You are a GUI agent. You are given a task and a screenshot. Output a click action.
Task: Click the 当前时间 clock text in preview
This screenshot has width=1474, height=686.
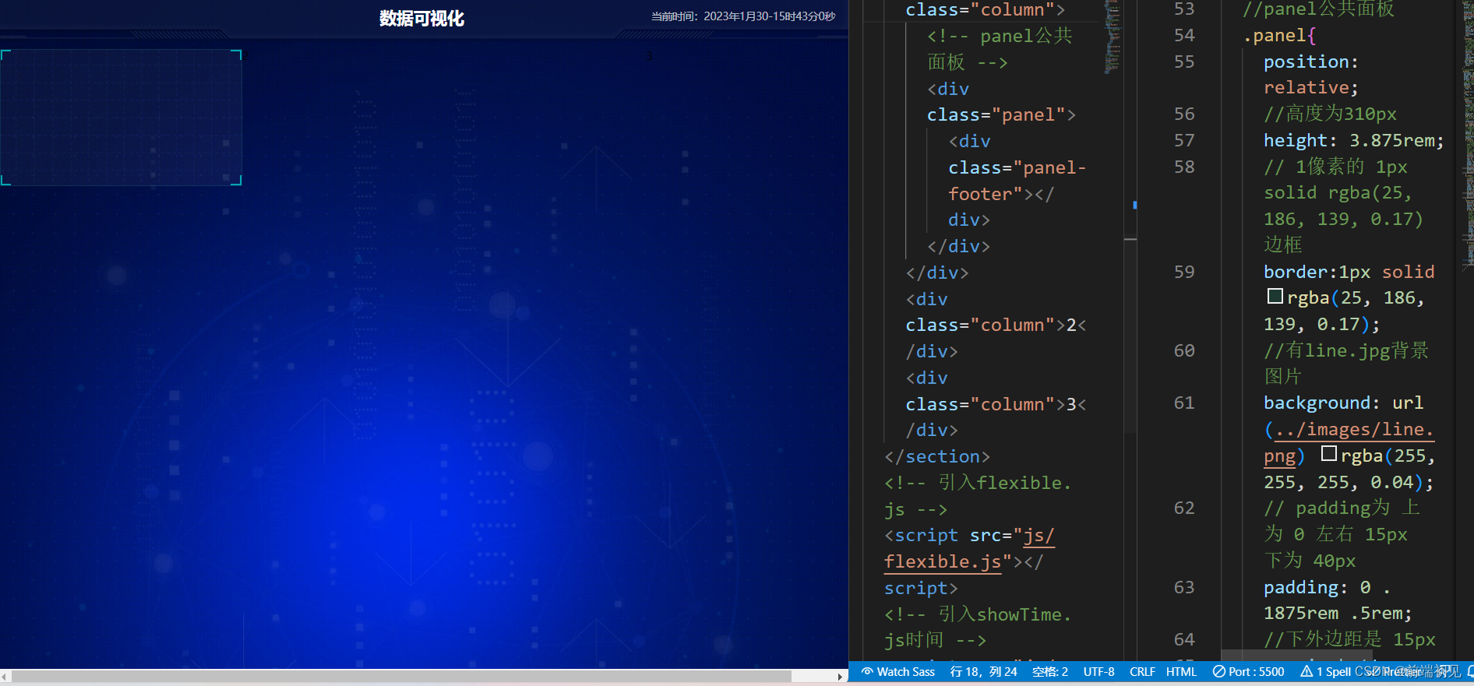click(742, 16)
